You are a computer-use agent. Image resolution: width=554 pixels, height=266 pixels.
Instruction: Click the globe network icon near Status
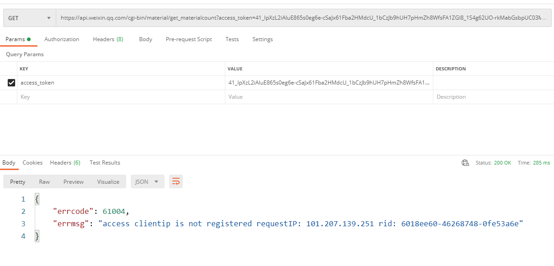click(x=465, y=163)
